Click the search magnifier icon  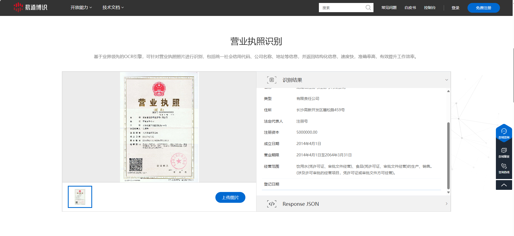[368, 8]
